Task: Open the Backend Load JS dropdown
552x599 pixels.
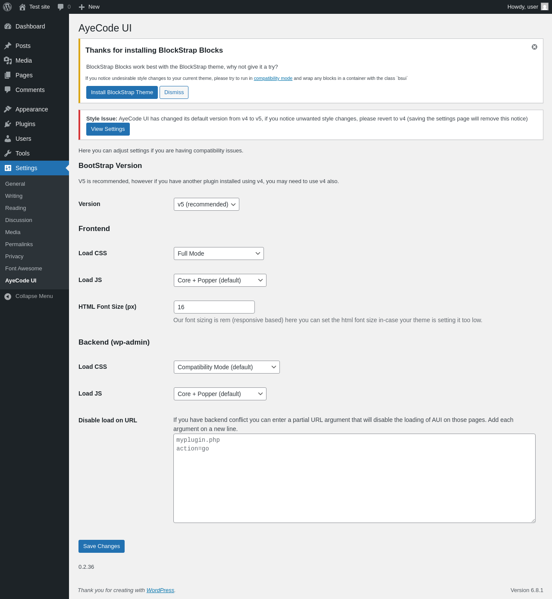Action: point(220,394)
